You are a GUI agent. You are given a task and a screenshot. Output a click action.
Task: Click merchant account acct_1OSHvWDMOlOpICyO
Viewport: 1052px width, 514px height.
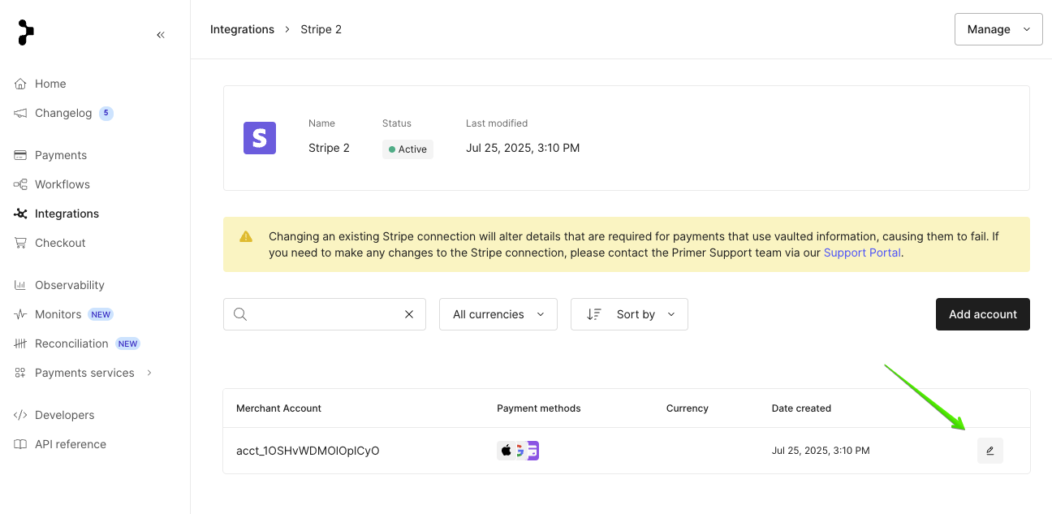308,451
